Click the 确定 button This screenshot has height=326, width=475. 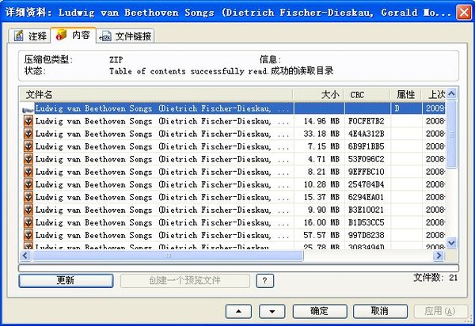(320, 311)
